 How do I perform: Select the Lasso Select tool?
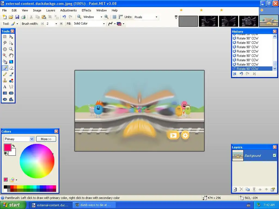point(5,43)
